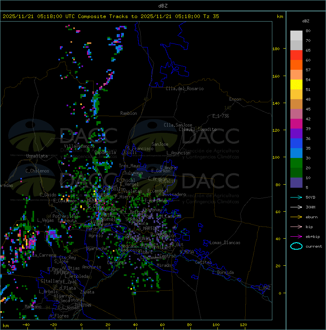Select the yellow 54 dBZ color swatch

296,85
